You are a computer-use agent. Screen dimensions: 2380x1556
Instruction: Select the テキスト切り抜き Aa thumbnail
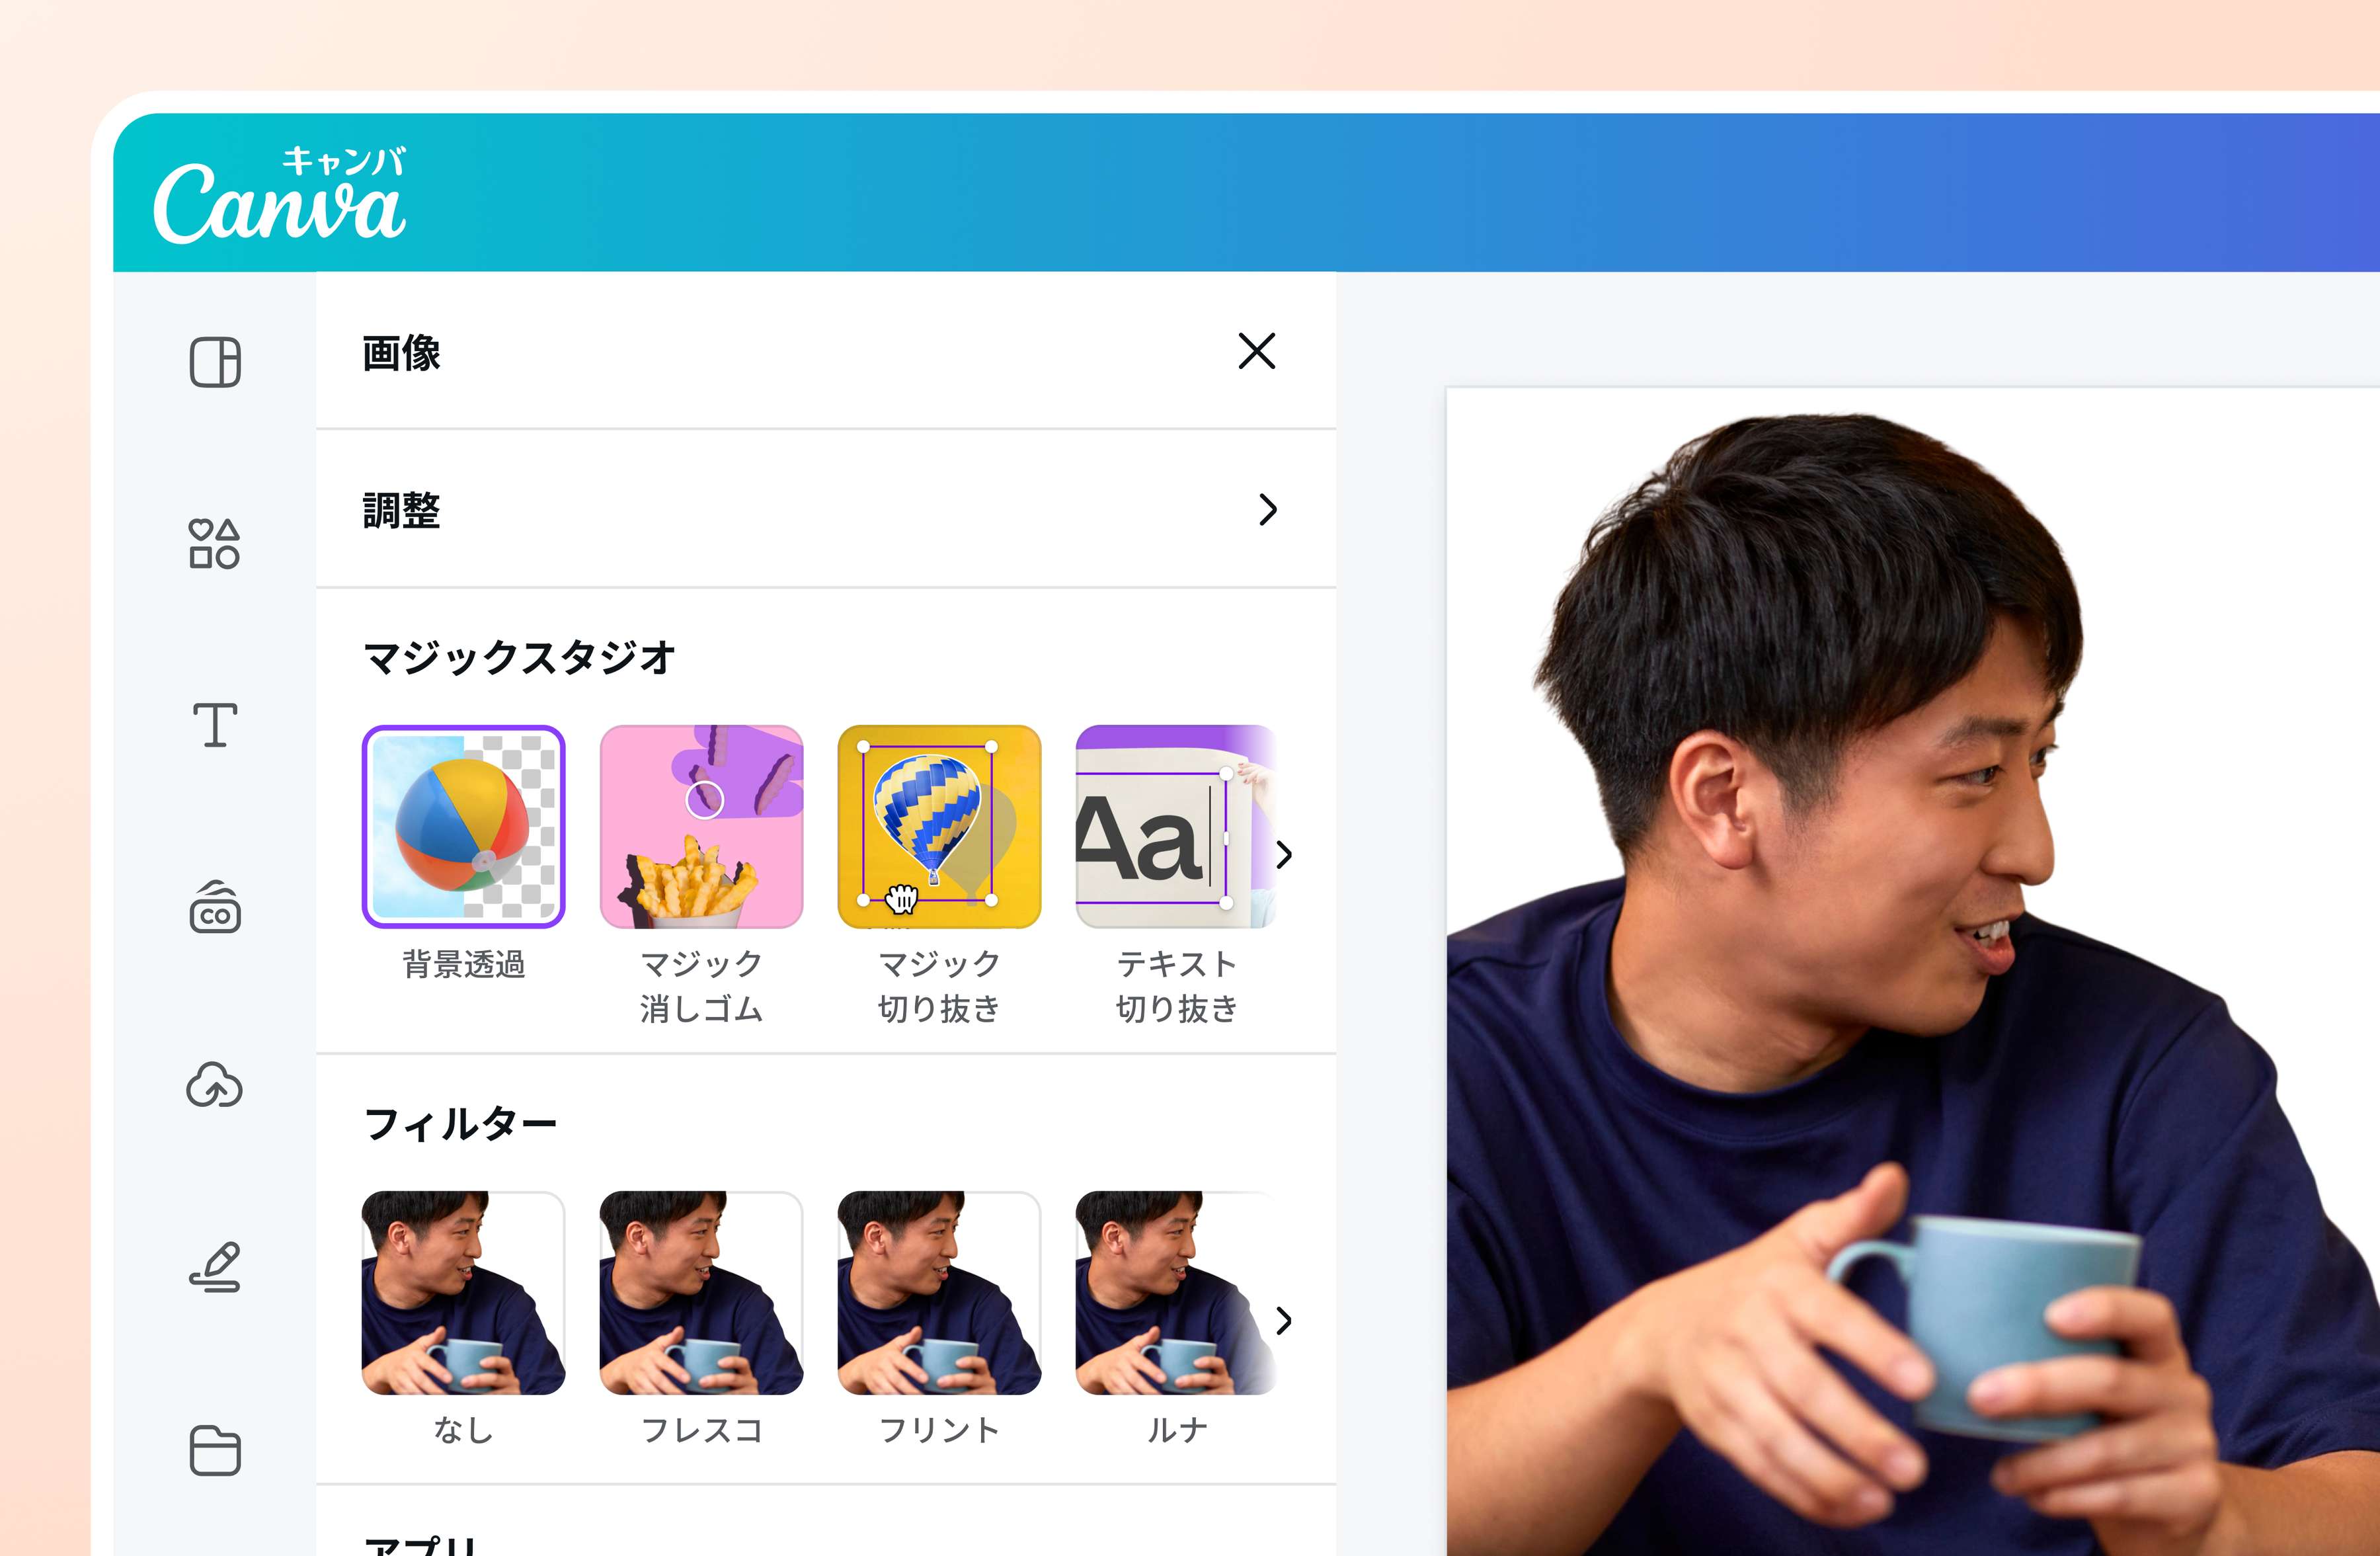(x=1176, y=827)
